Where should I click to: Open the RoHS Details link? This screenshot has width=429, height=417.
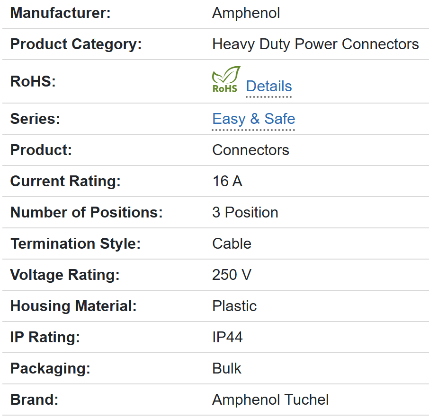pyautogui.click(x=269, y=87)
